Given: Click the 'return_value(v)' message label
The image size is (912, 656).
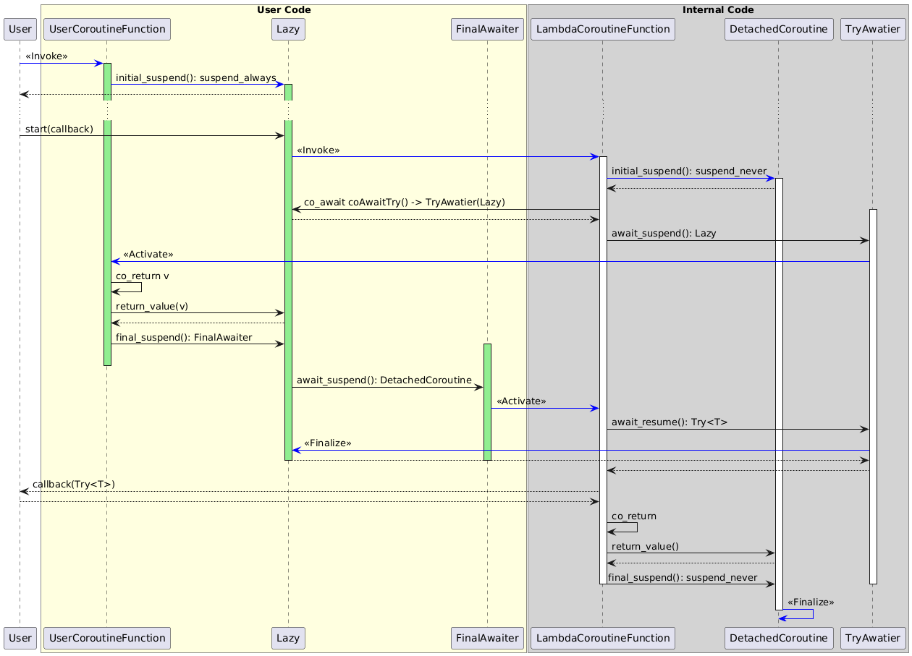Looking at the screenshot, I should click(x=152, y=306).
